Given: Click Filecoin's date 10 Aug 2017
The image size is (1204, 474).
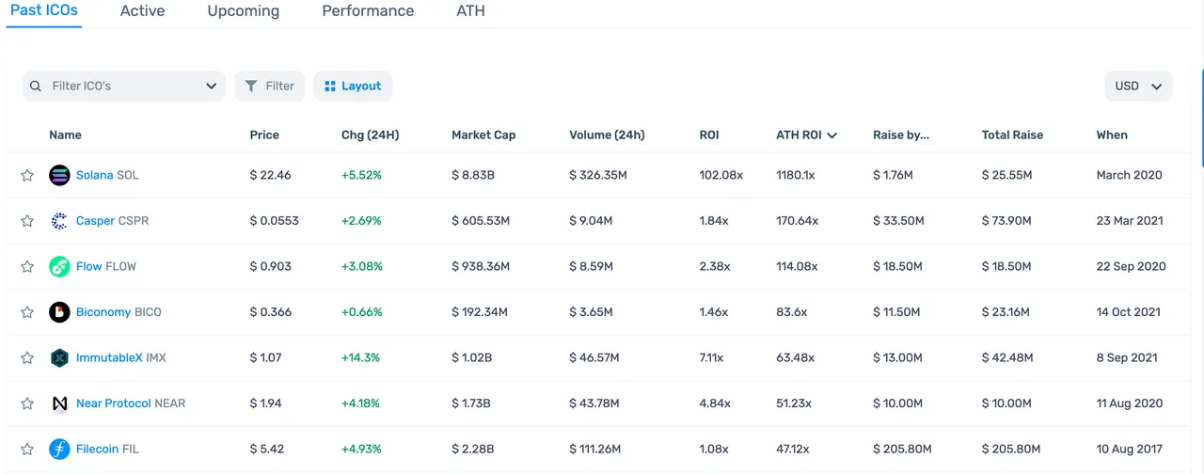Looking at the screenshot, I should pyautogui.click(x=1130, y=449).
